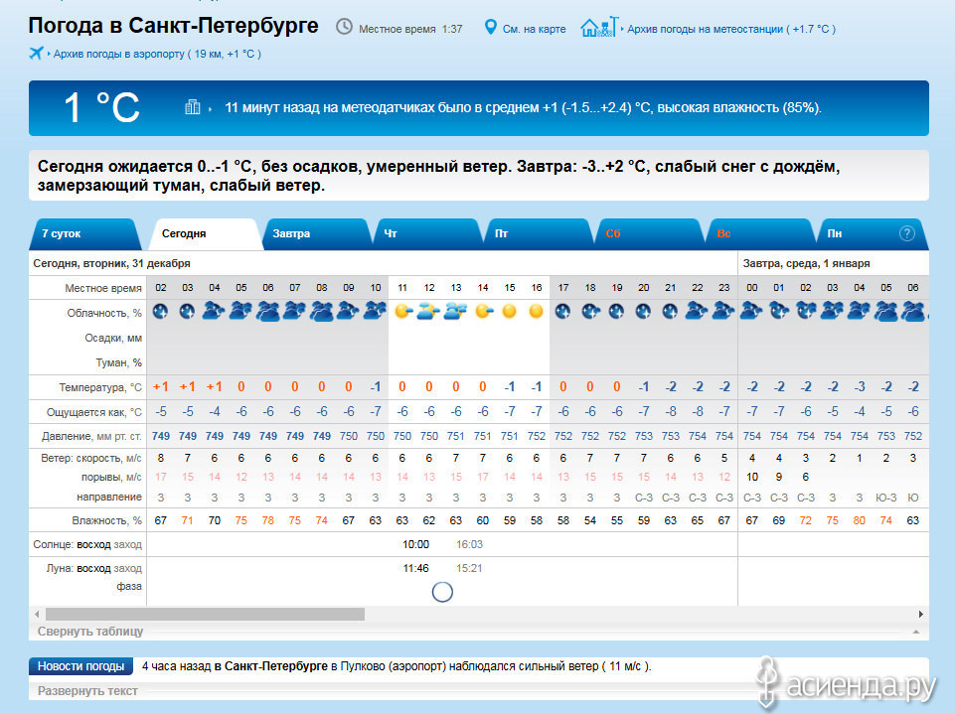Click the night sky icon at 17 hour
This screenshot has width=955, height=714.
[562, 312]
